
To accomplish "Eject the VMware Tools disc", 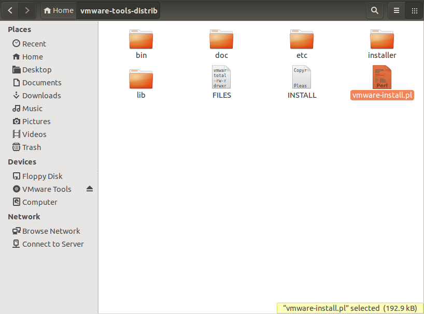I will click(x=90, y=189).
